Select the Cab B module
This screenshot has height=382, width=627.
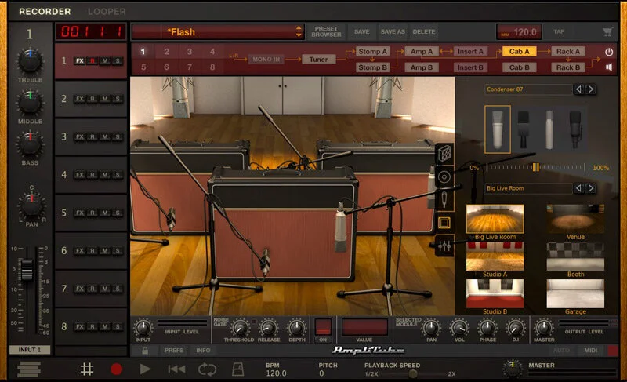coord(519,67)
